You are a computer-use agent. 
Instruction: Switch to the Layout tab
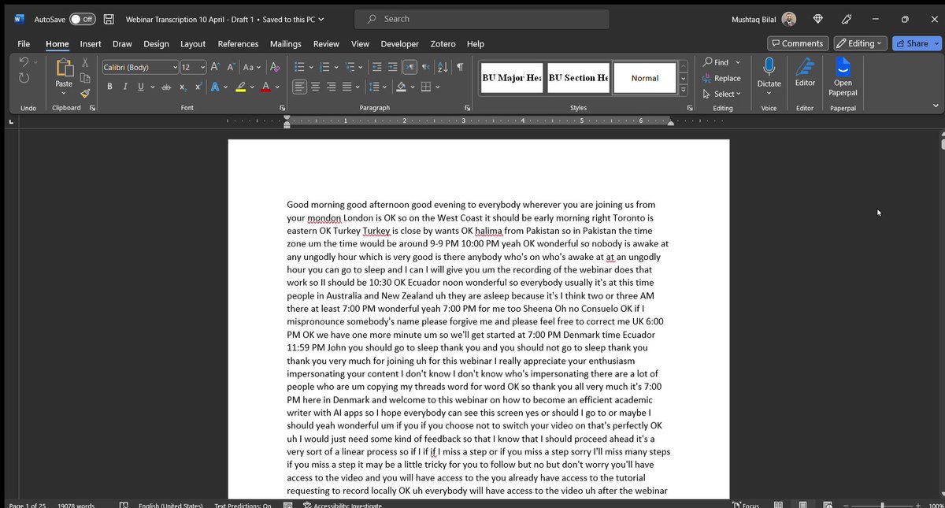point(193,44)
